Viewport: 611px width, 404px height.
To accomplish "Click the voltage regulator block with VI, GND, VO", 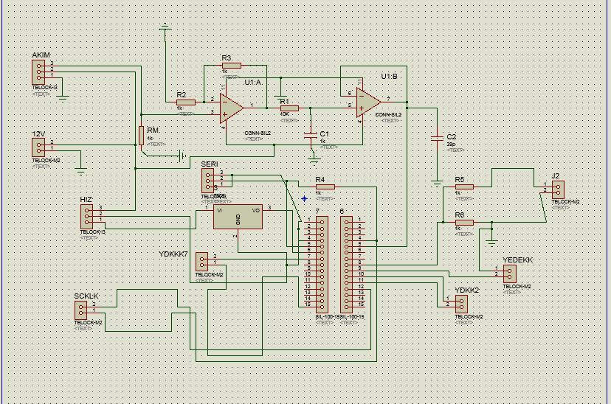I will click(238, 217).
